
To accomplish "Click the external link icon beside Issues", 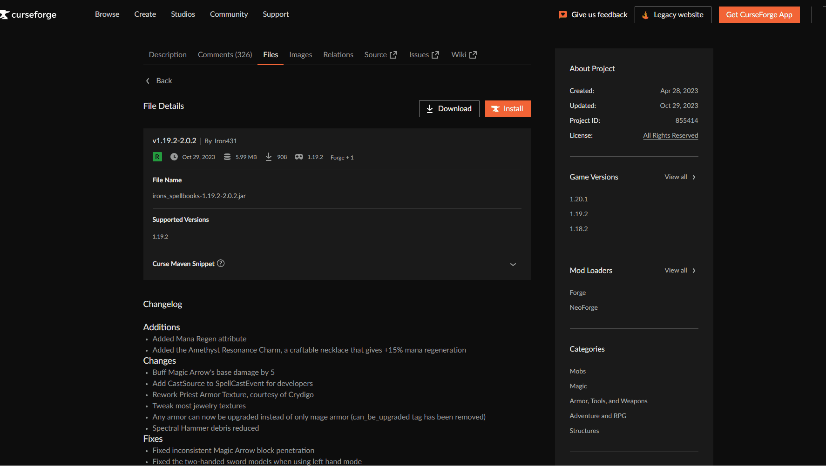I will (x=435, y=55).
